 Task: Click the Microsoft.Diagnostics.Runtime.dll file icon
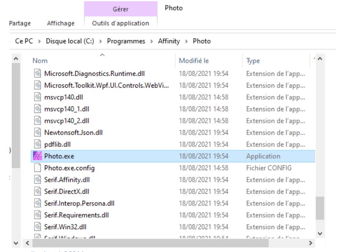click(x=37, y=74)
